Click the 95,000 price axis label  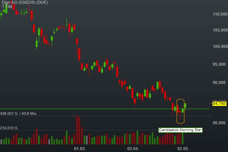pos(219,64)
